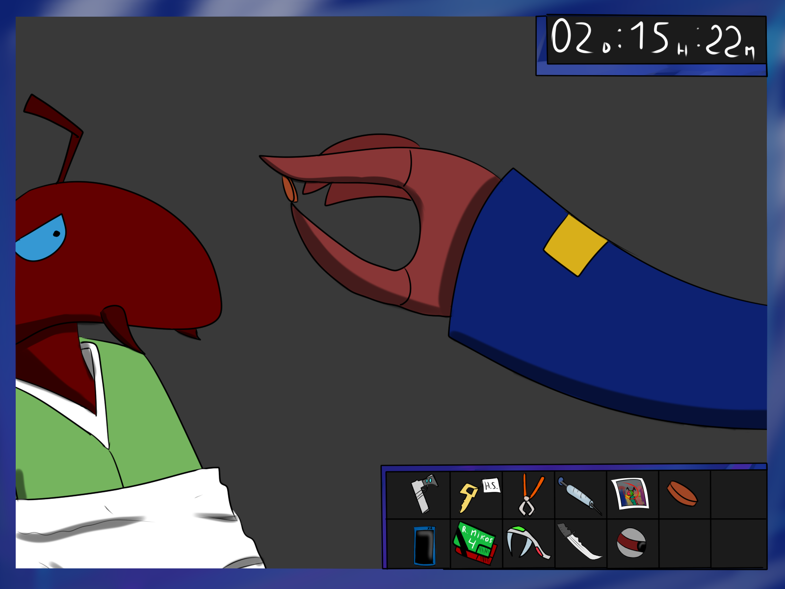
Task: Select the brown disc in inventory
Action: (682, 493)
